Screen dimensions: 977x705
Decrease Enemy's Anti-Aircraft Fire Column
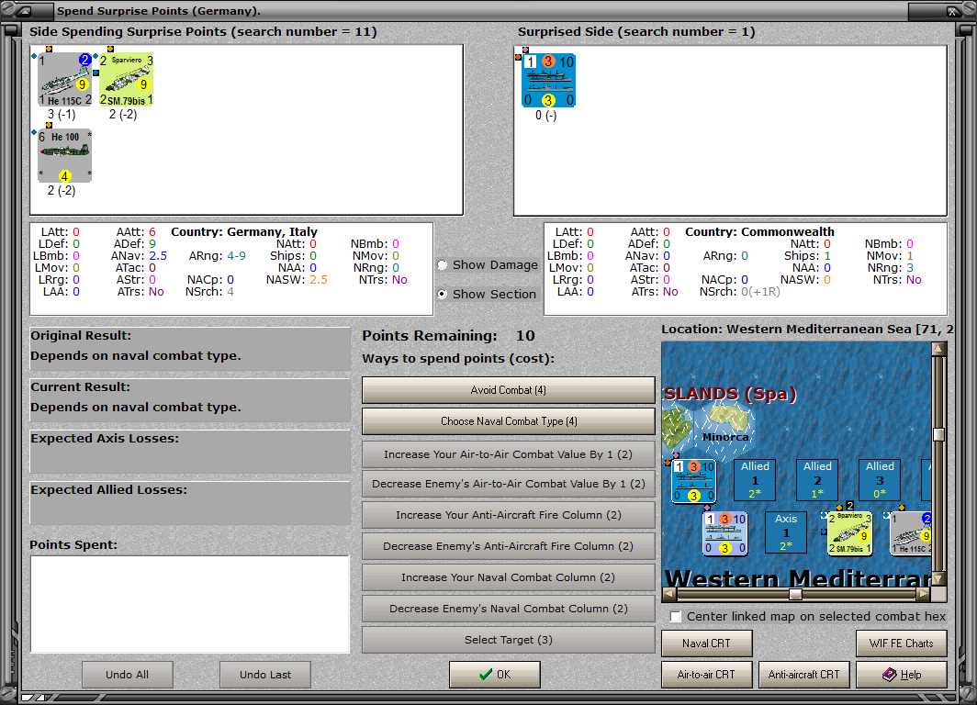509,546
